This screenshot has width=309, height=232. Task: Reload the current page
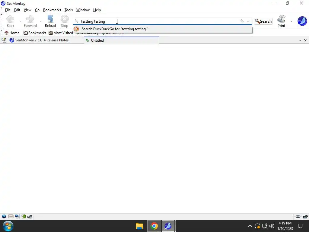click(50, 21)
